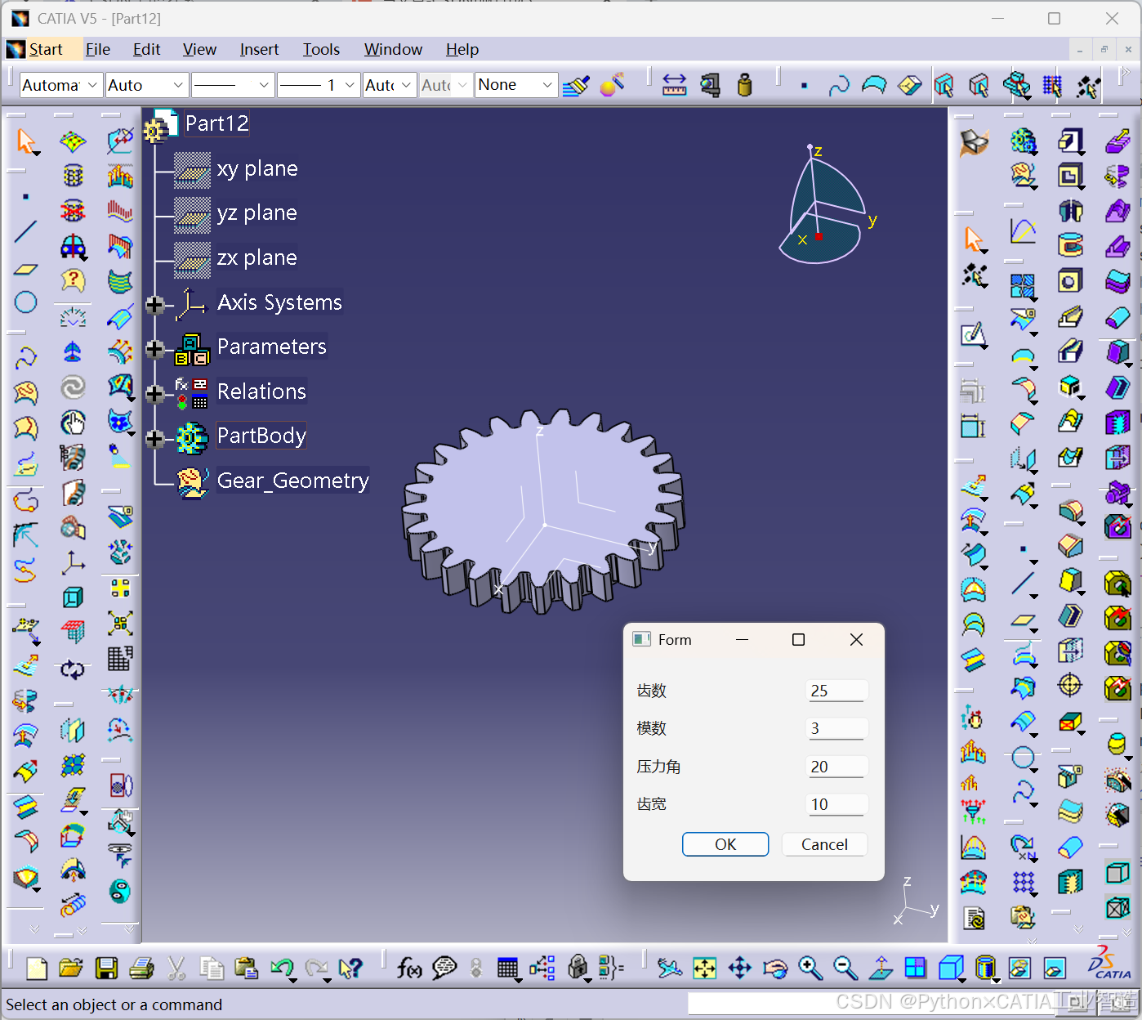
Task: Click the Spline curve icon in top toolbar
Action: pyautogui.click(x=839, y=85)
